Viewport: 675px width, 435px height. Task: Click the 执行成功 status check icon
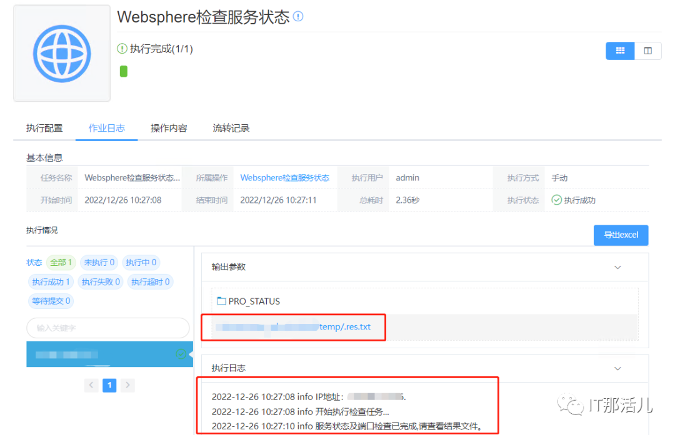557,200
